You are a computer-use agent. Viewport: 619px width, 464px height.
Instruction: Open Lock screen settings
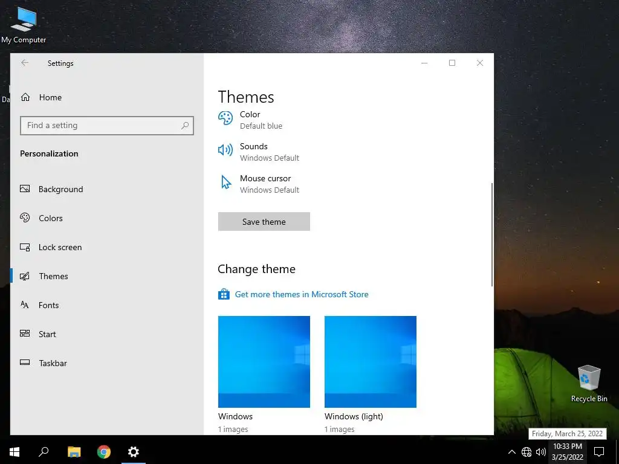(x=106, y=247)
